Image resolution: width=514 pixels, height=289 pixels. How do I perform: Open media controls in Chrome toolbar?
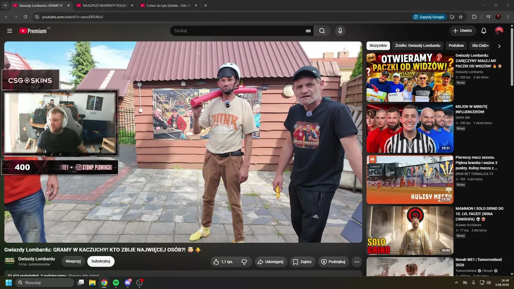(488, 17)
